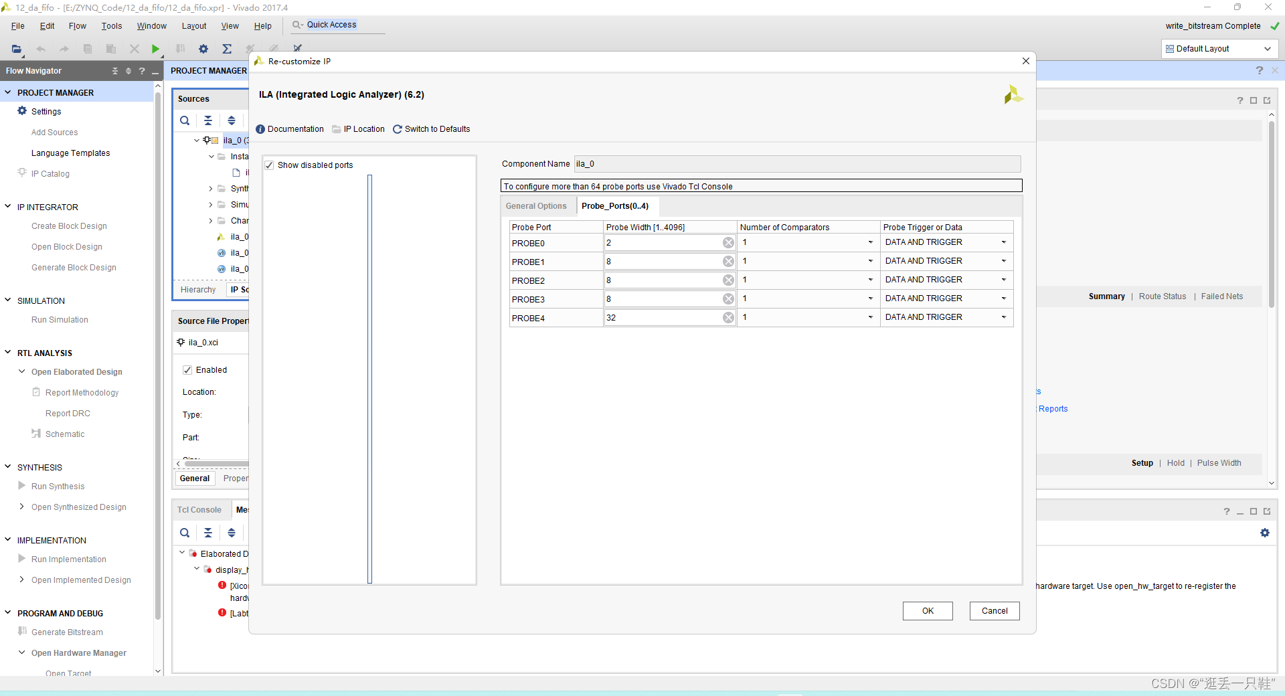Open PROBE2 Probe Trigger or Data dropdown
The width and height of the screenshot is (1285, 696).
[946, 280]
